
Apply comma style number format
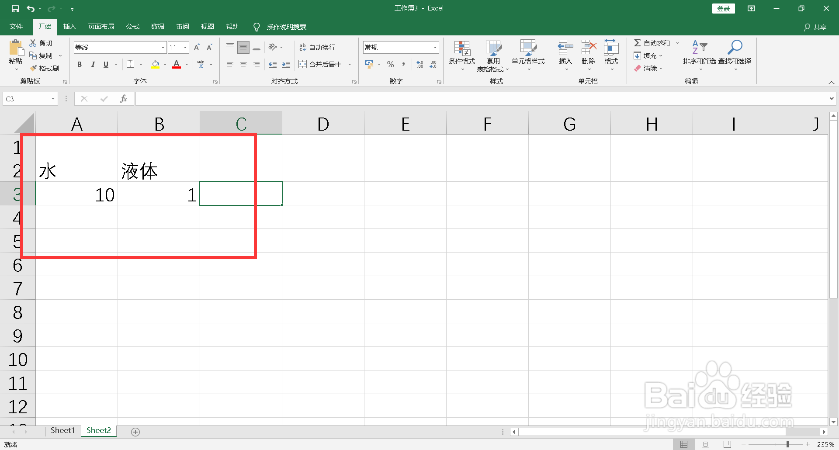pos(404,64)
